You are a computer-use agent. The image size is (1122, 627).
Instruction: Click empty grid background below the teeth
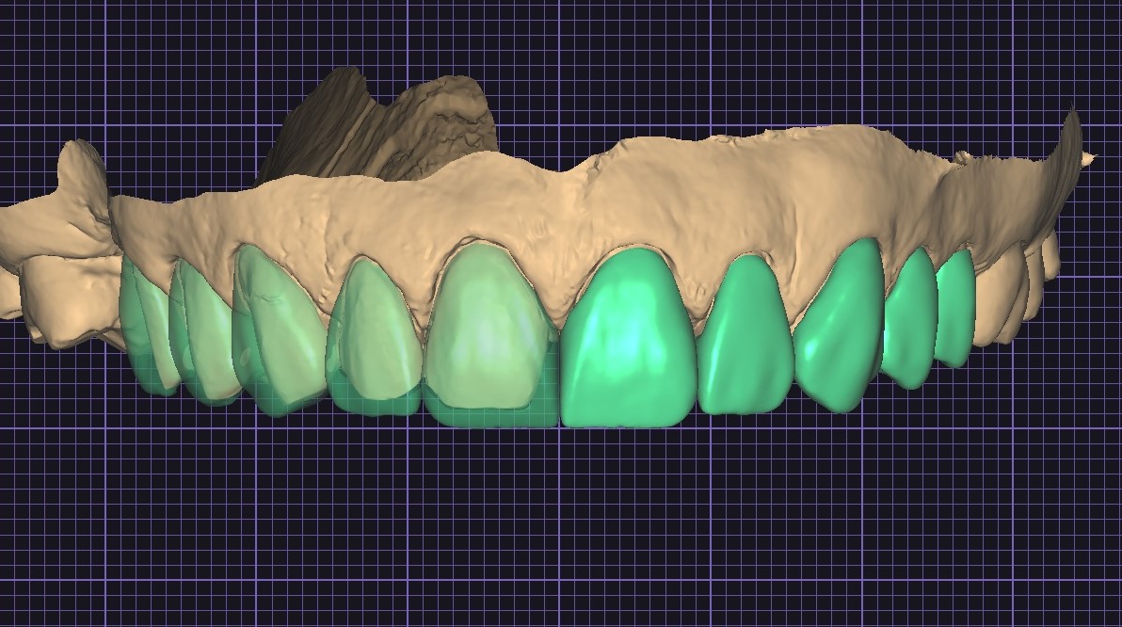click(x=565, y=527)
